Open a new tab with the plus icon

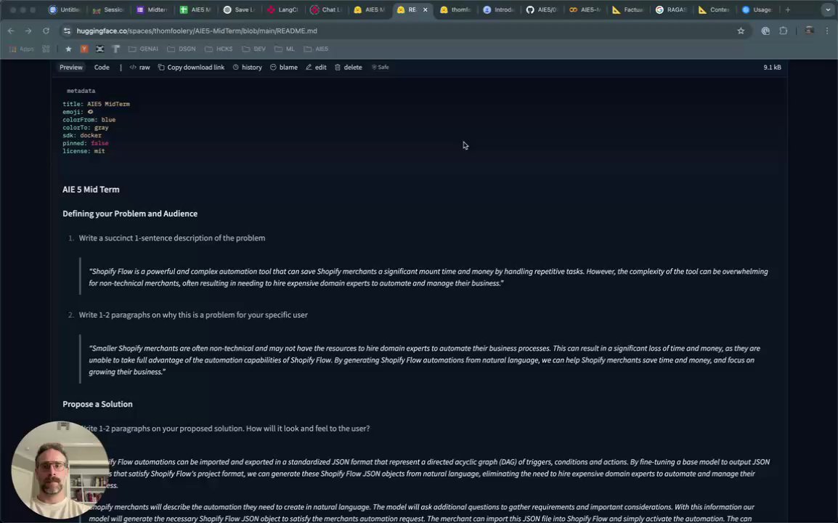(787, 9)
